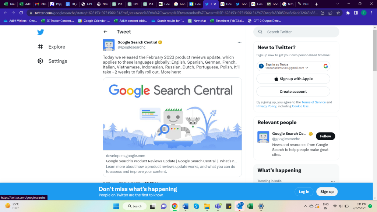Open the tab search chevron in title bar
This screenshot has width=377, height=212.
[338, 4]
